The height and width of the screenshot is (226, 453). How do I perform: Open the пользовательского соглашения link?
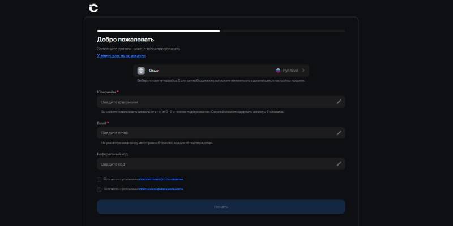(161, 179)
